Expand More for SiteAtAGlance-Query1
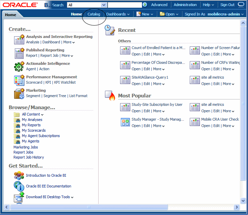This screenshot has height=215, width=248. (159, 84)
